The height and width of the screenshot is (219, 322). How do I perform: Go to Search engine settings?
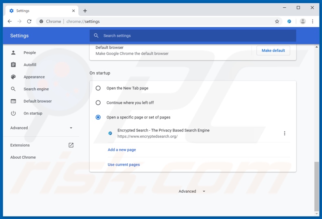pos(36,89)
